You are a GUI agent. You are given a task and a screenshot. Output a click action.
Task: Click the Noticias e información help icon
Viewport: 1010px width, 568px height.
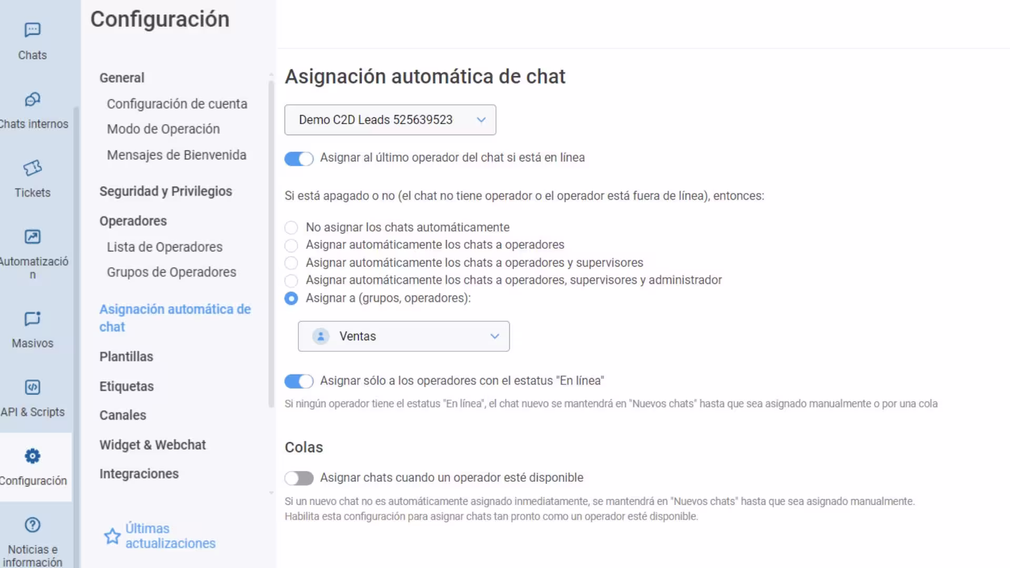[x=32, y=525]
